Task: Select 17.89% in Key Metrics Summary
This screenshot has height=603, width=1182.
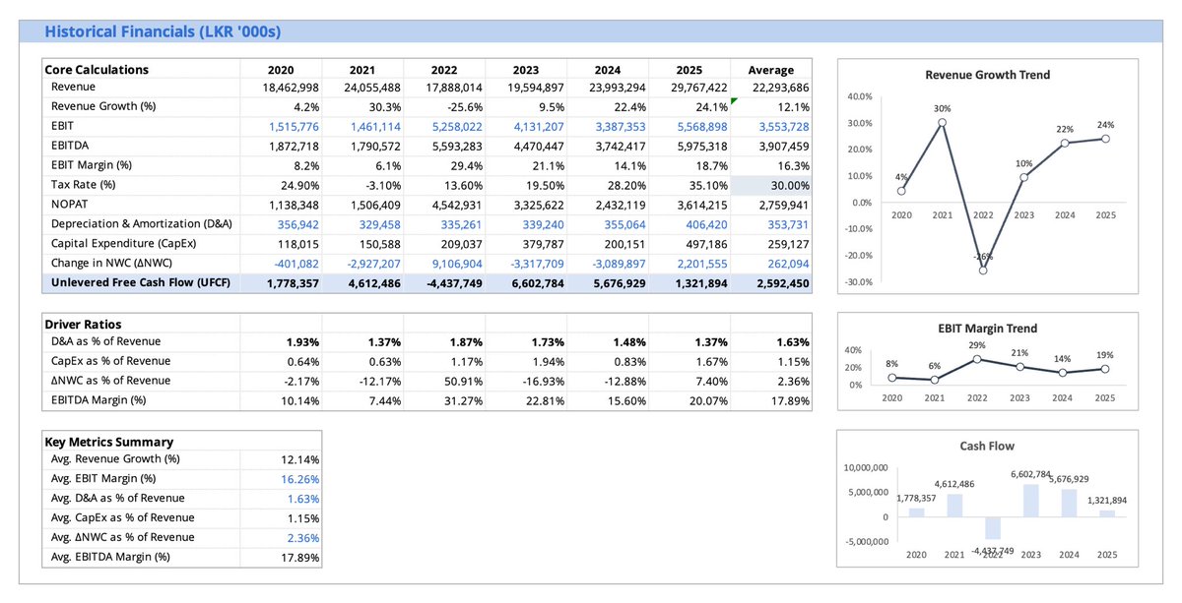Action: tap(300, 557)
